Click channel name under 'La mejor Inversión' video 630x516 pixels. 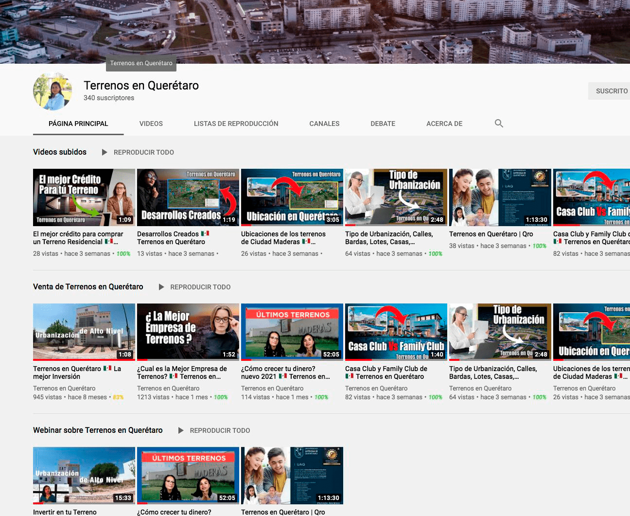click(x=64, y=388)
